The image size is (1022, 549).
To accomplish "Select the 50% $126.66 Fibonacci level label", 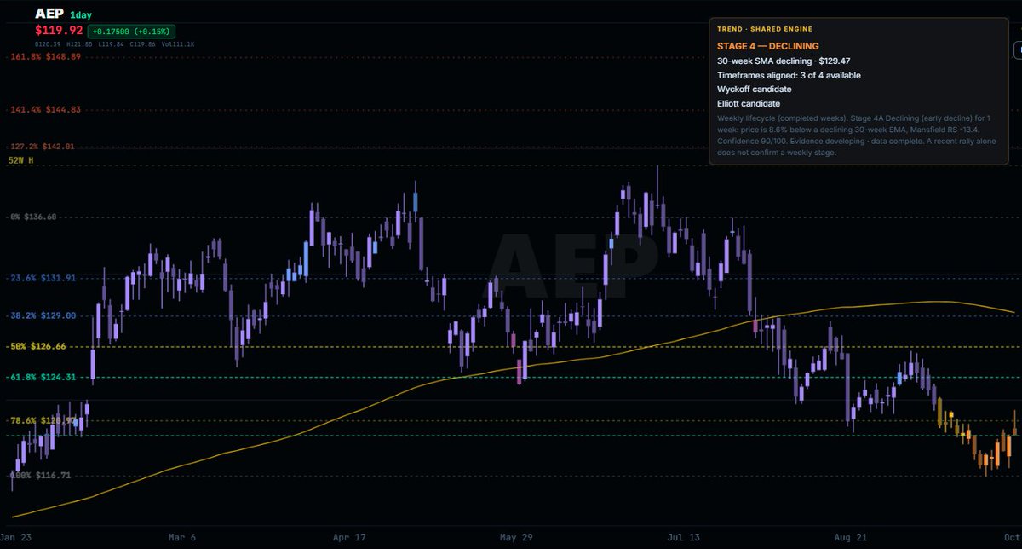I will [37, 347].
